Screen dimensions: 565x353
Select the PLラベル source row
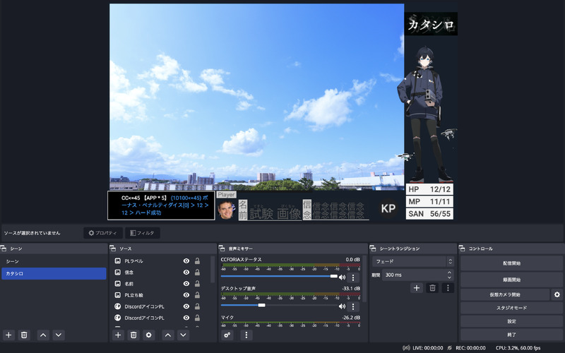click(160, 261)
